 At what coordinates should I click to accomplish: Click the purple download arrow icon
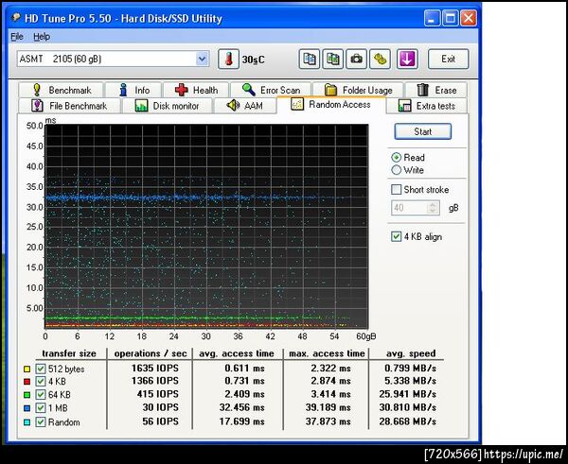coord(407,59)
